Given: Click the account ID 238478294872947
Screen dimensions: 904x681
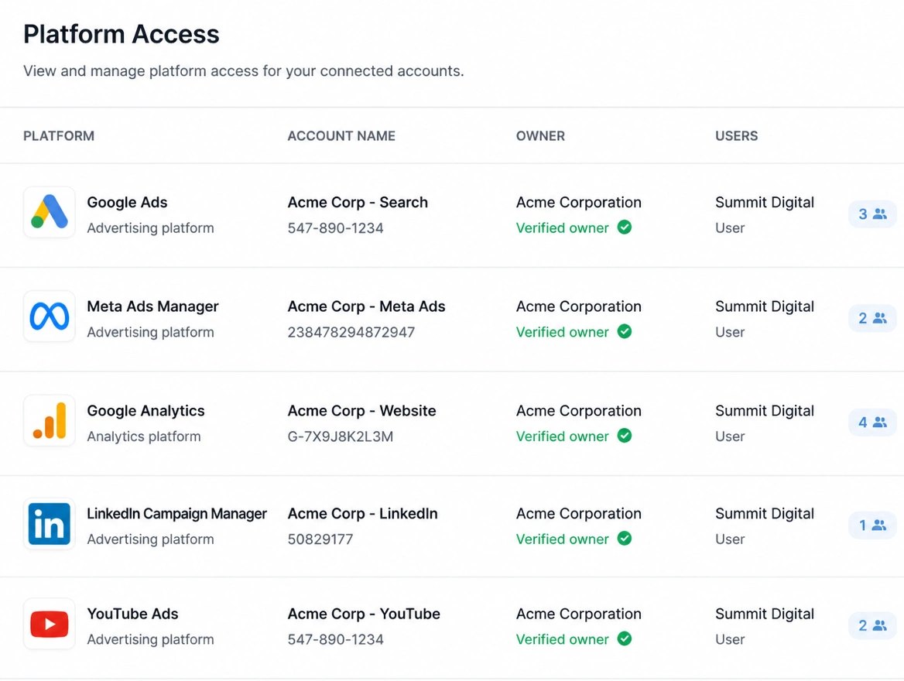Looking at the screenshot, I should click(x=351, y=332).
